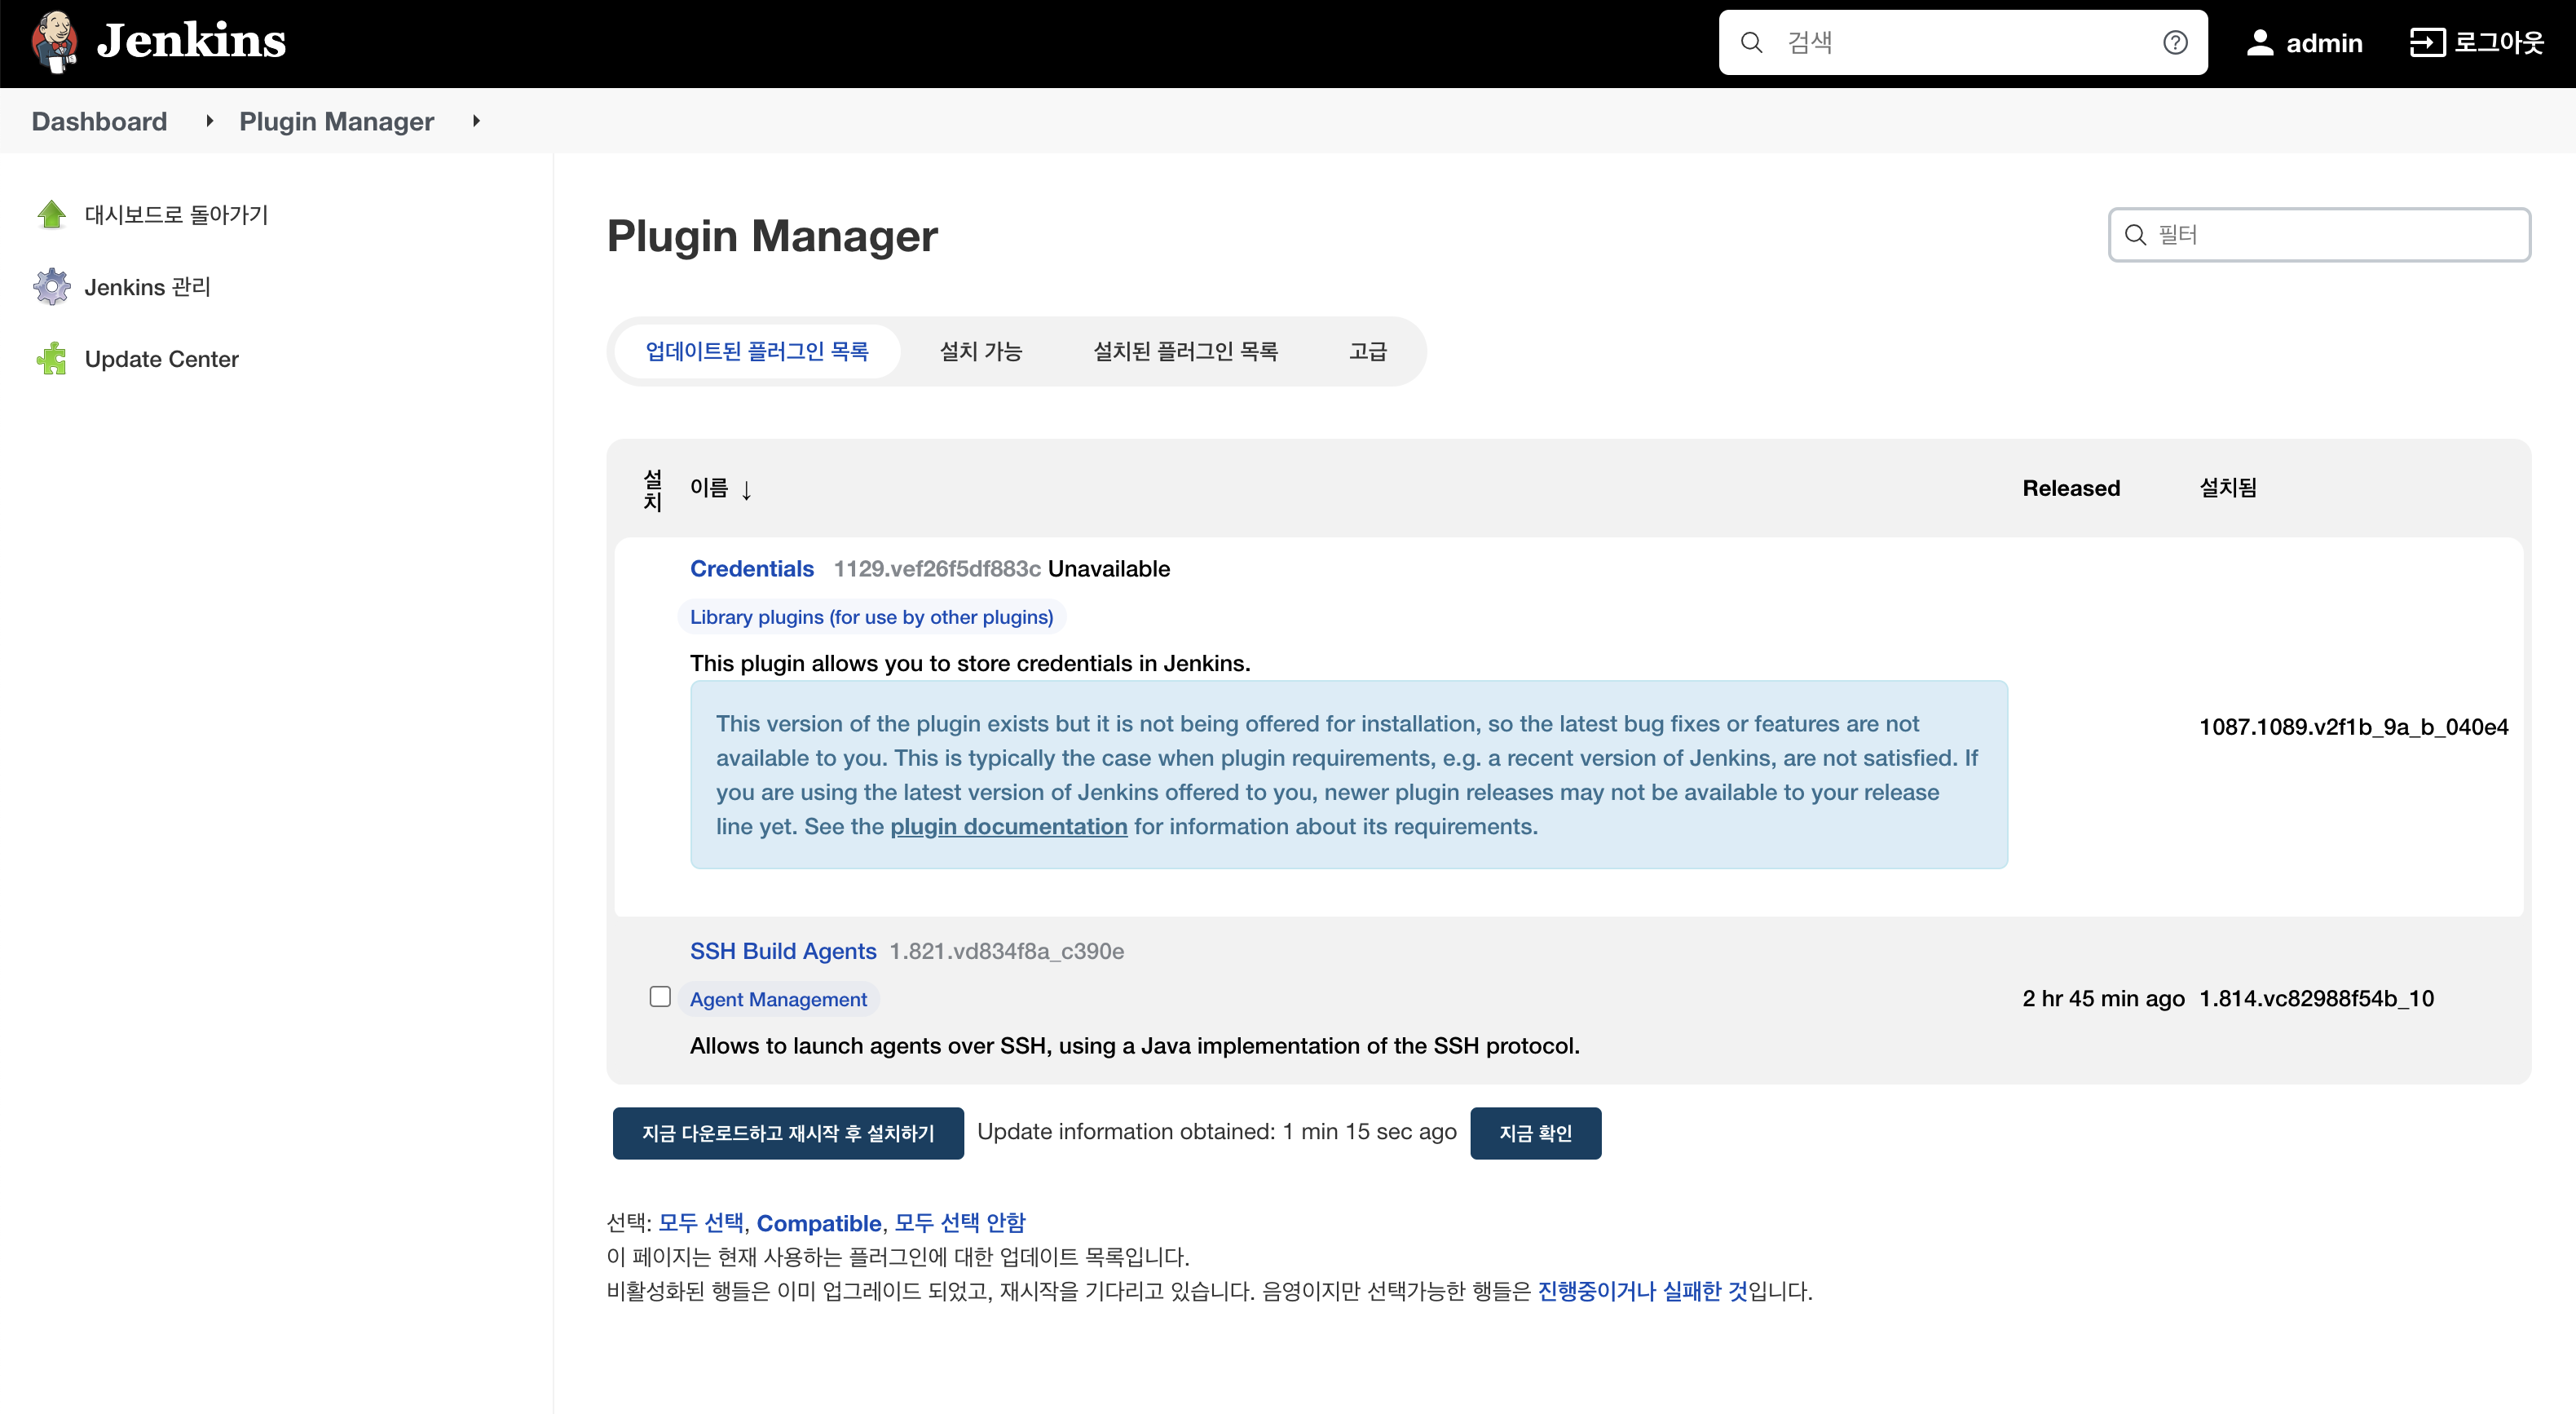Click the puzzle piece Update Center icon
The image size is (2576, 1414).
click(51, 359)
